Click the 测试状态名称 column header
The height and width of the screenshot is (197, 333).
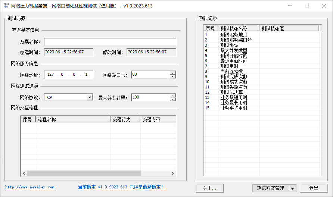coord(239,28)
